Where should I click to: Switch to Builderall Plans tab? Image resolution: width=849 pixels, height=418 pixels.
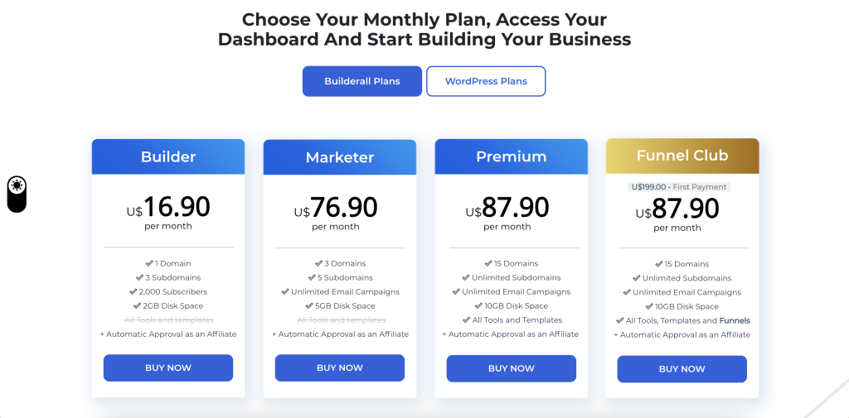pos(362,81)
